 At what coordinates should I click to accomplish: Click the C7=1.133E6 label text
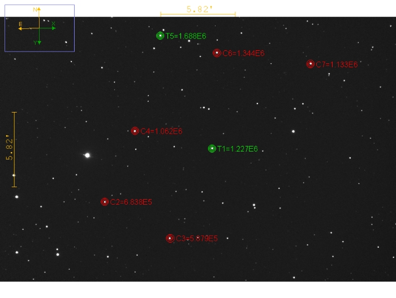pos(337,64)
